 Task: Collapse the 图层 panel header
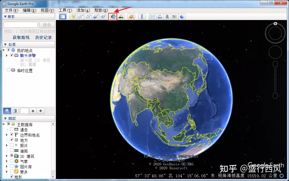pyautogui.click(x=5, y=118)
